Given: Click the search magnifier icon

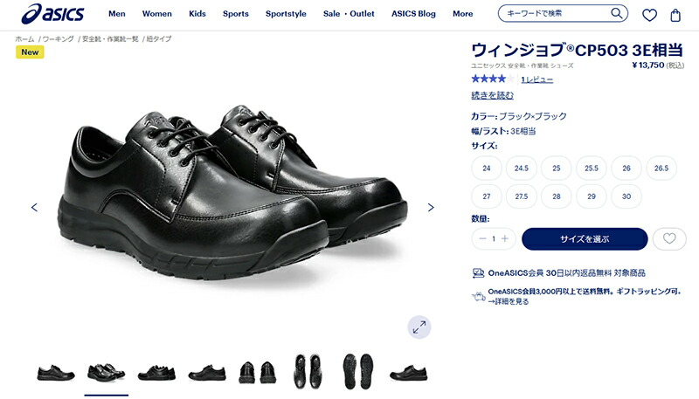Looking at the screenshot, I should click(x=617, y=13).
